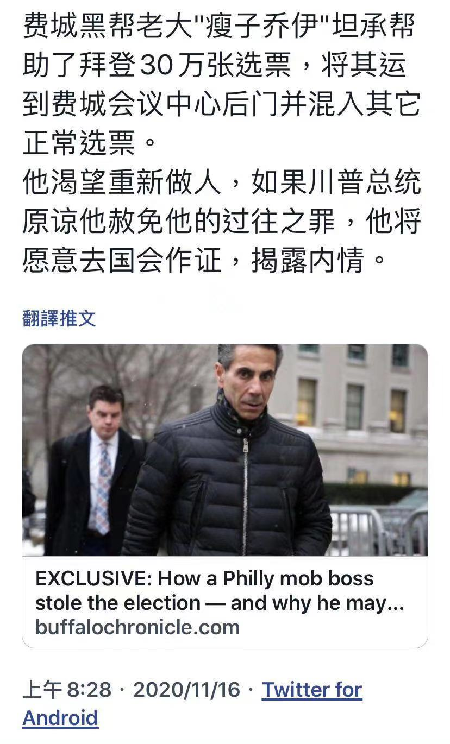Tap the lit building windows in the photo

[x=353, y=407]
